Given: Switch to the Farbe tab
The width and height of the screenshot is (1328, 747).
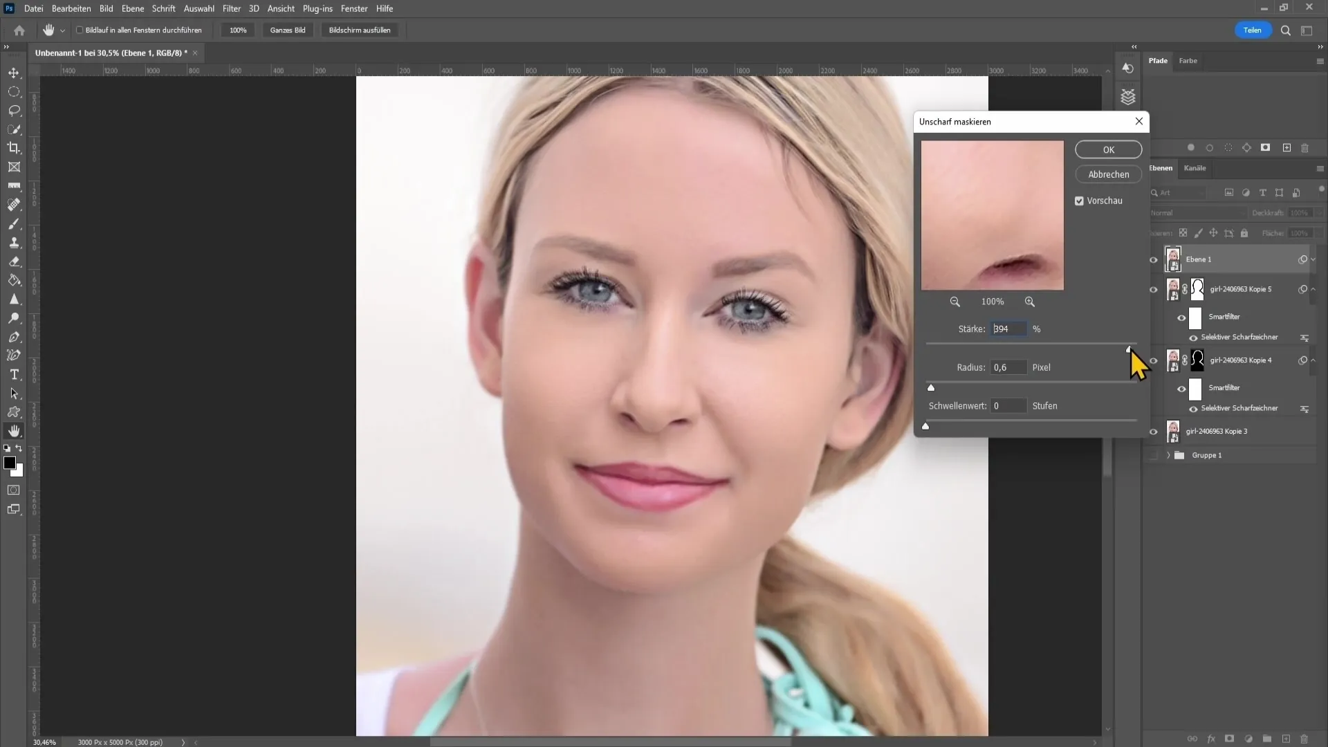Looking at the screenshot, I should tap(1188, 61).
